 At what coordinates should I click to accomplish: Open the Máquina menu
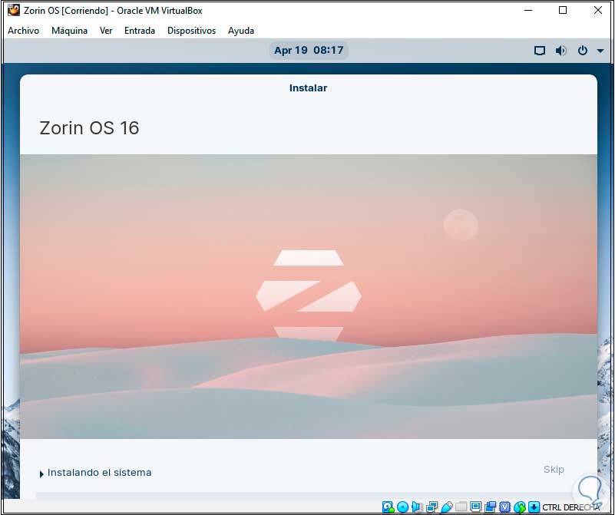pos(69,31)
